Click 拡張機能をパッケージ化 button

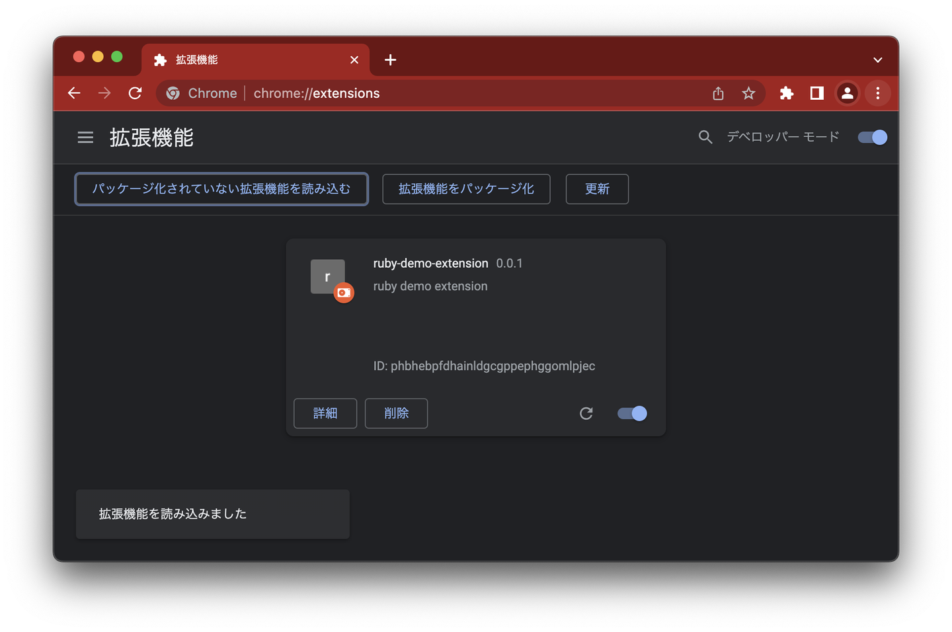[466, 189]
